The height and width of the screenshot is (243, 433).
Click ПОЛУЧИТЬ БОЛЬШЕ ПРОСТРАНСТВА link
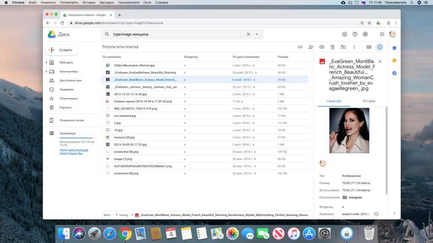[74, 152]
